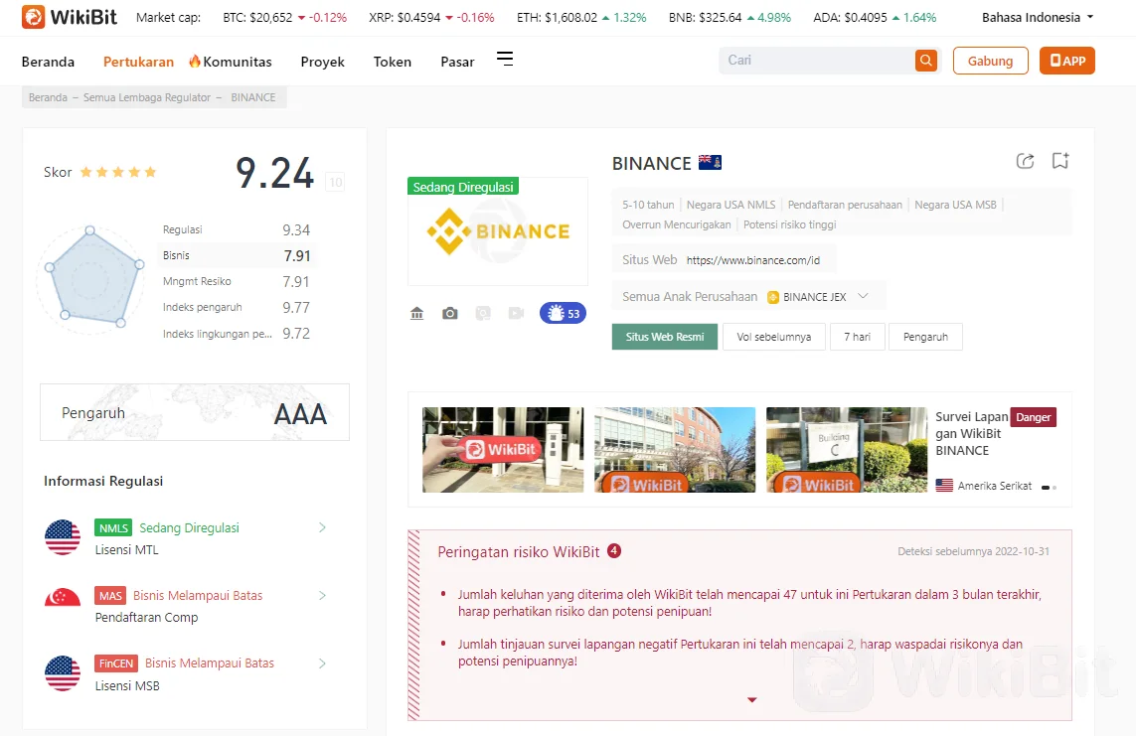Viewport: 1136px width, 736px height.
Task: Open the Proyek menu item
Action: [x=322, y=62]
